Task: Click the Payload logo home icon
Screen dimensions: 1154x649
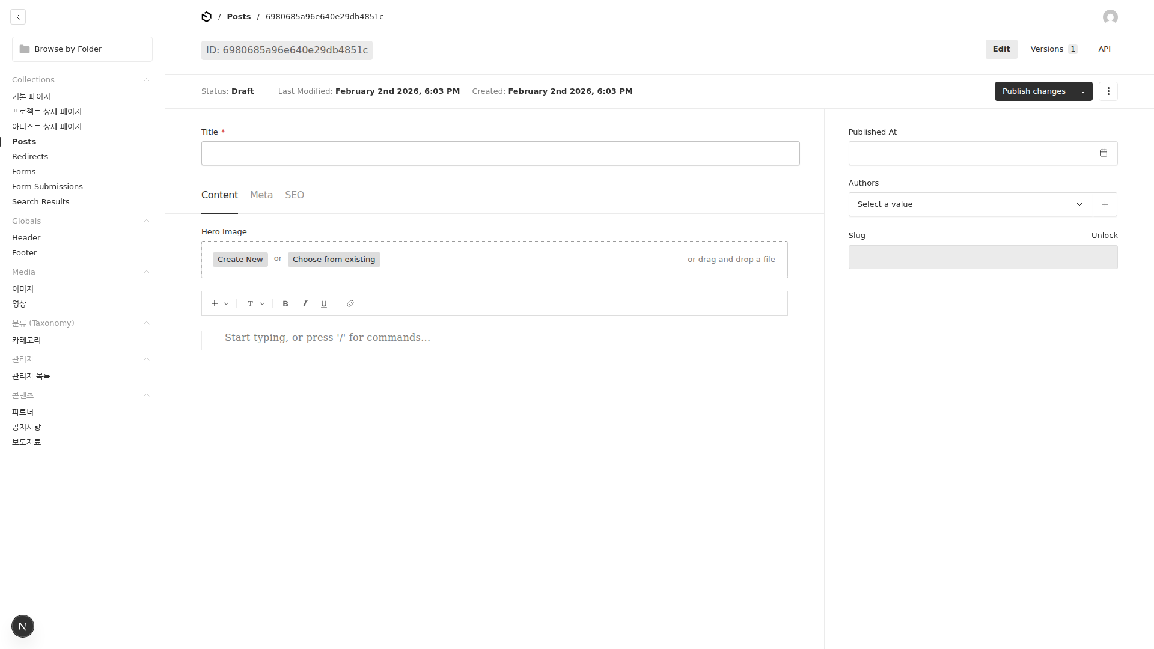Action: 207,17
